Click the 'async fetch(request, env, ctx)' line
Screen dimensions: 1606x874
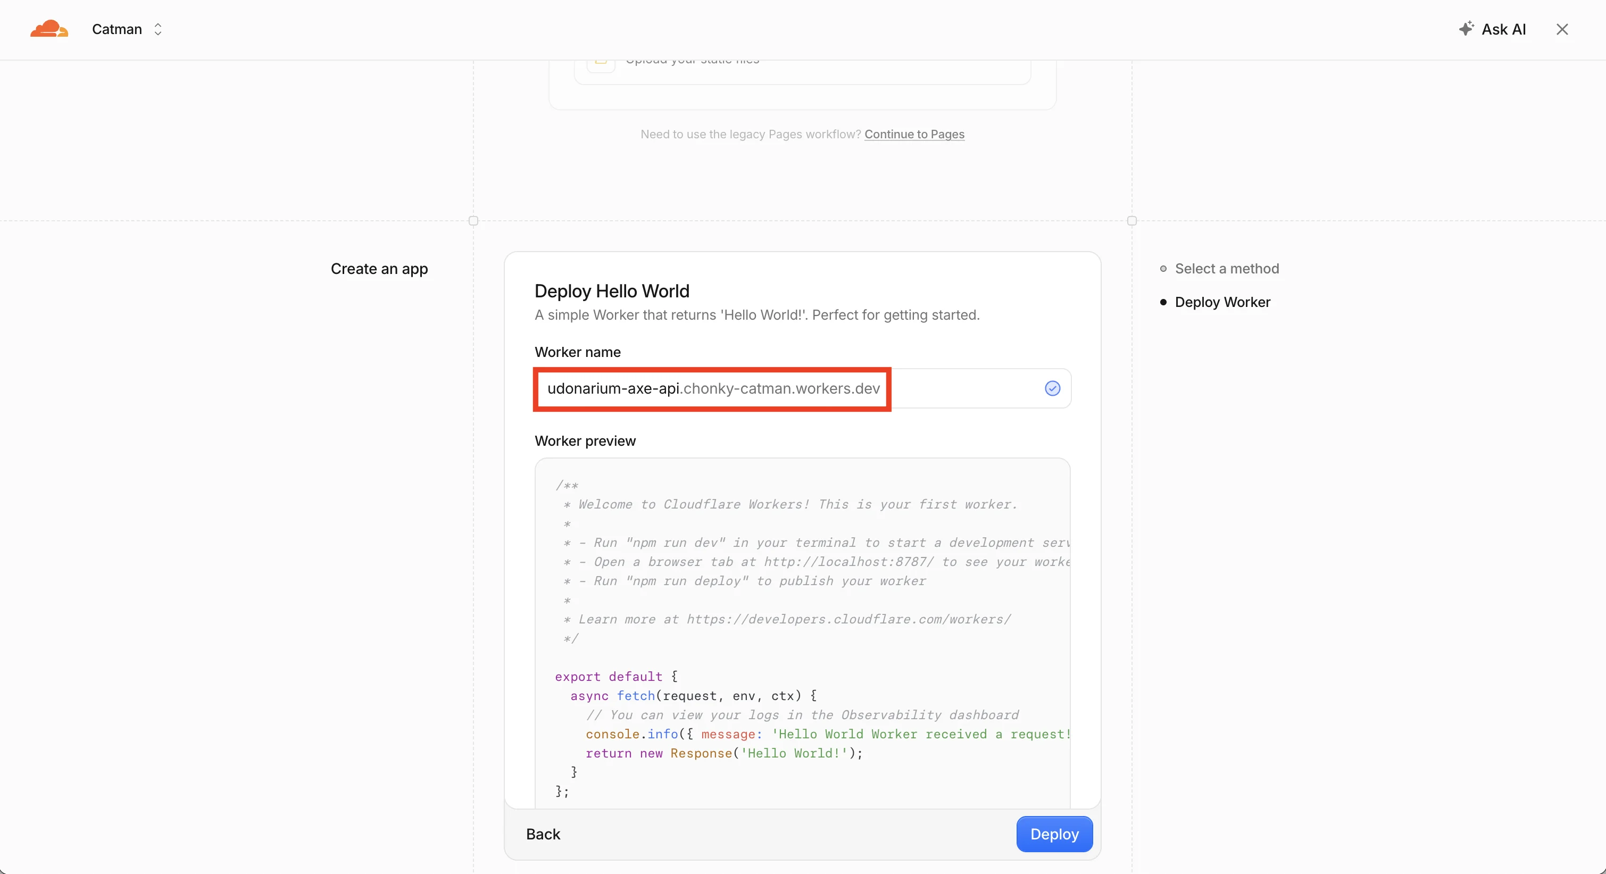[693, 696]
